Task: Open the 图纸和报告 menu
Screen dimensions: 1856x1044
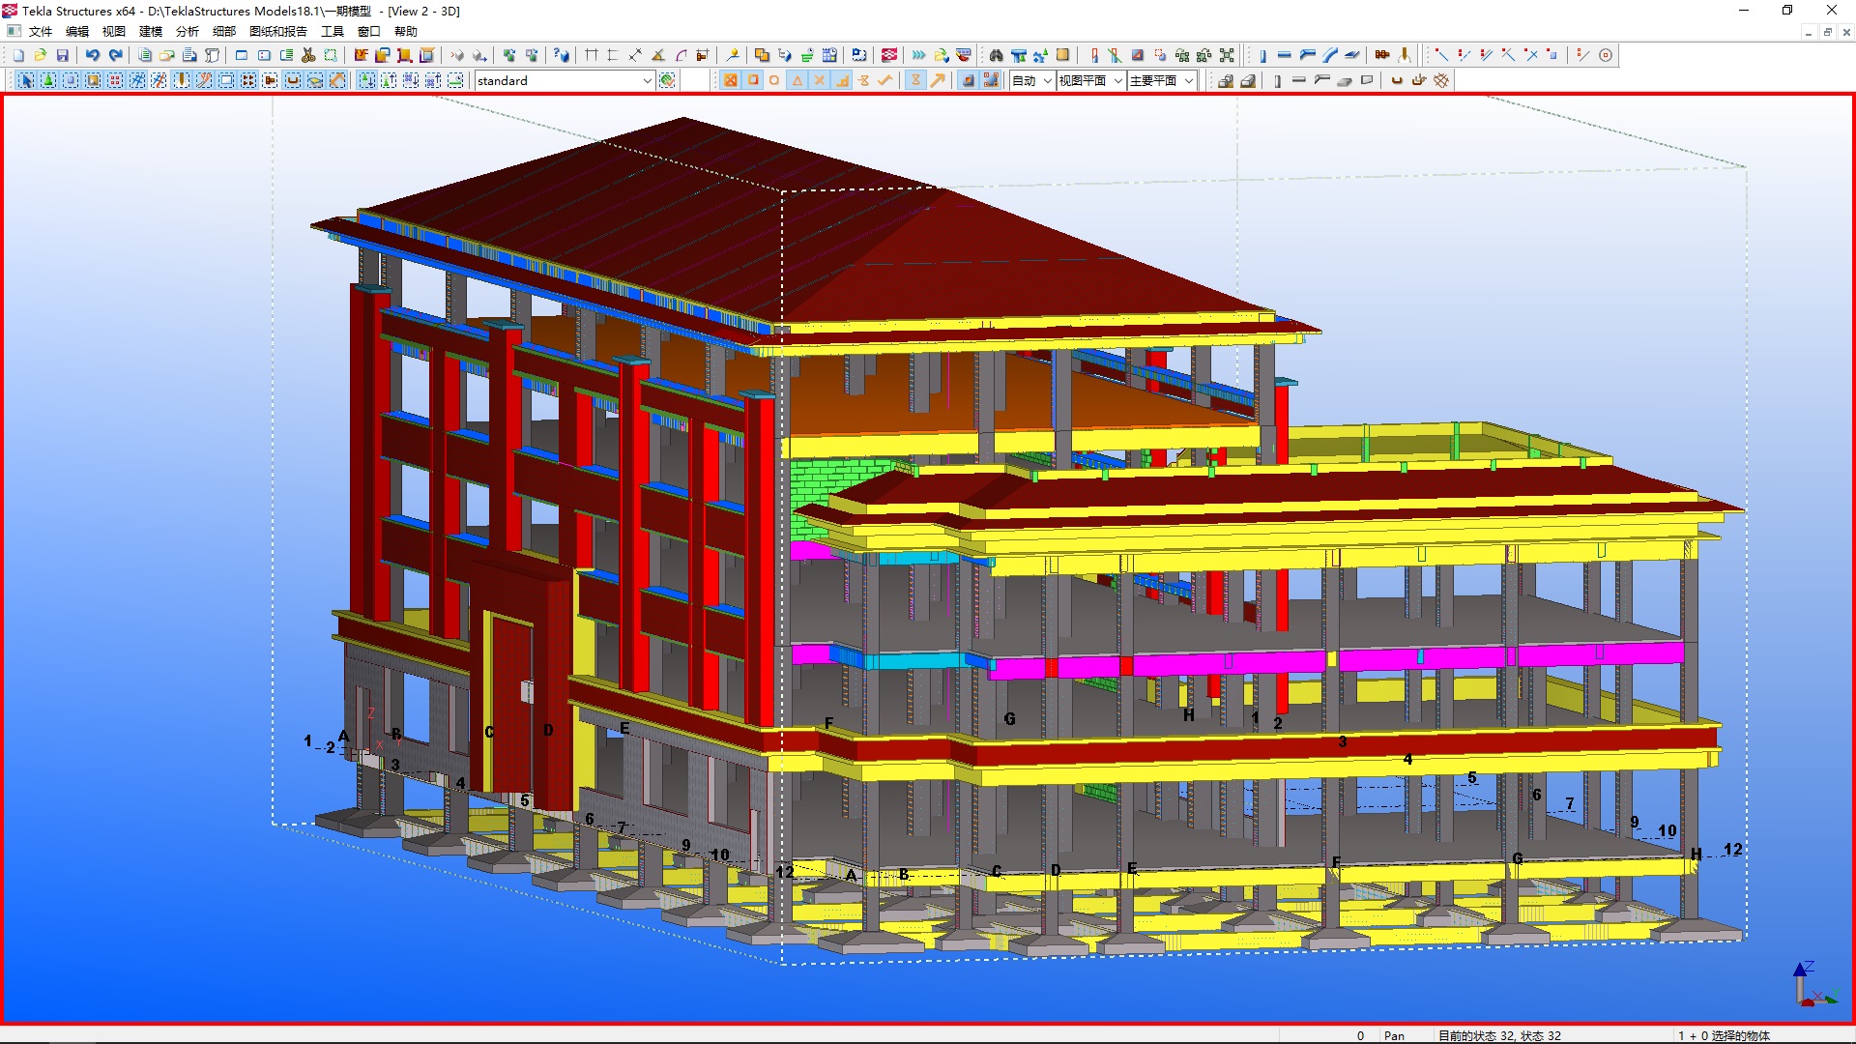Action: pos(277,31)
